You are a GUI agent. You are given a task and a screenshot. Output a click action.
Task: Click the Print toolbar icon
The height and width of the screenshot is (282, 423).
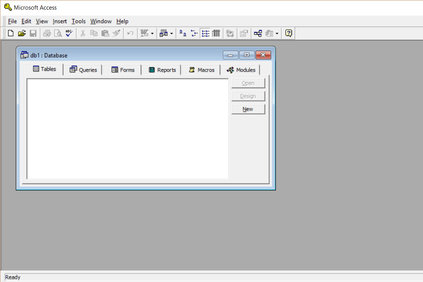click(47, 33)
